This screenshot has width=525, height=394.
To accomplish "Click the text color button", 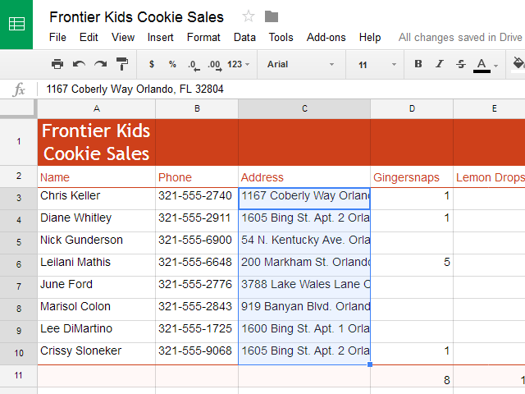I will pos(482,64).
